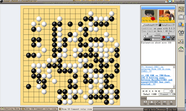The image size is (186, 111).
Task: Open the Lecture TV icon in sidebar
Action: tap(181, 17)
